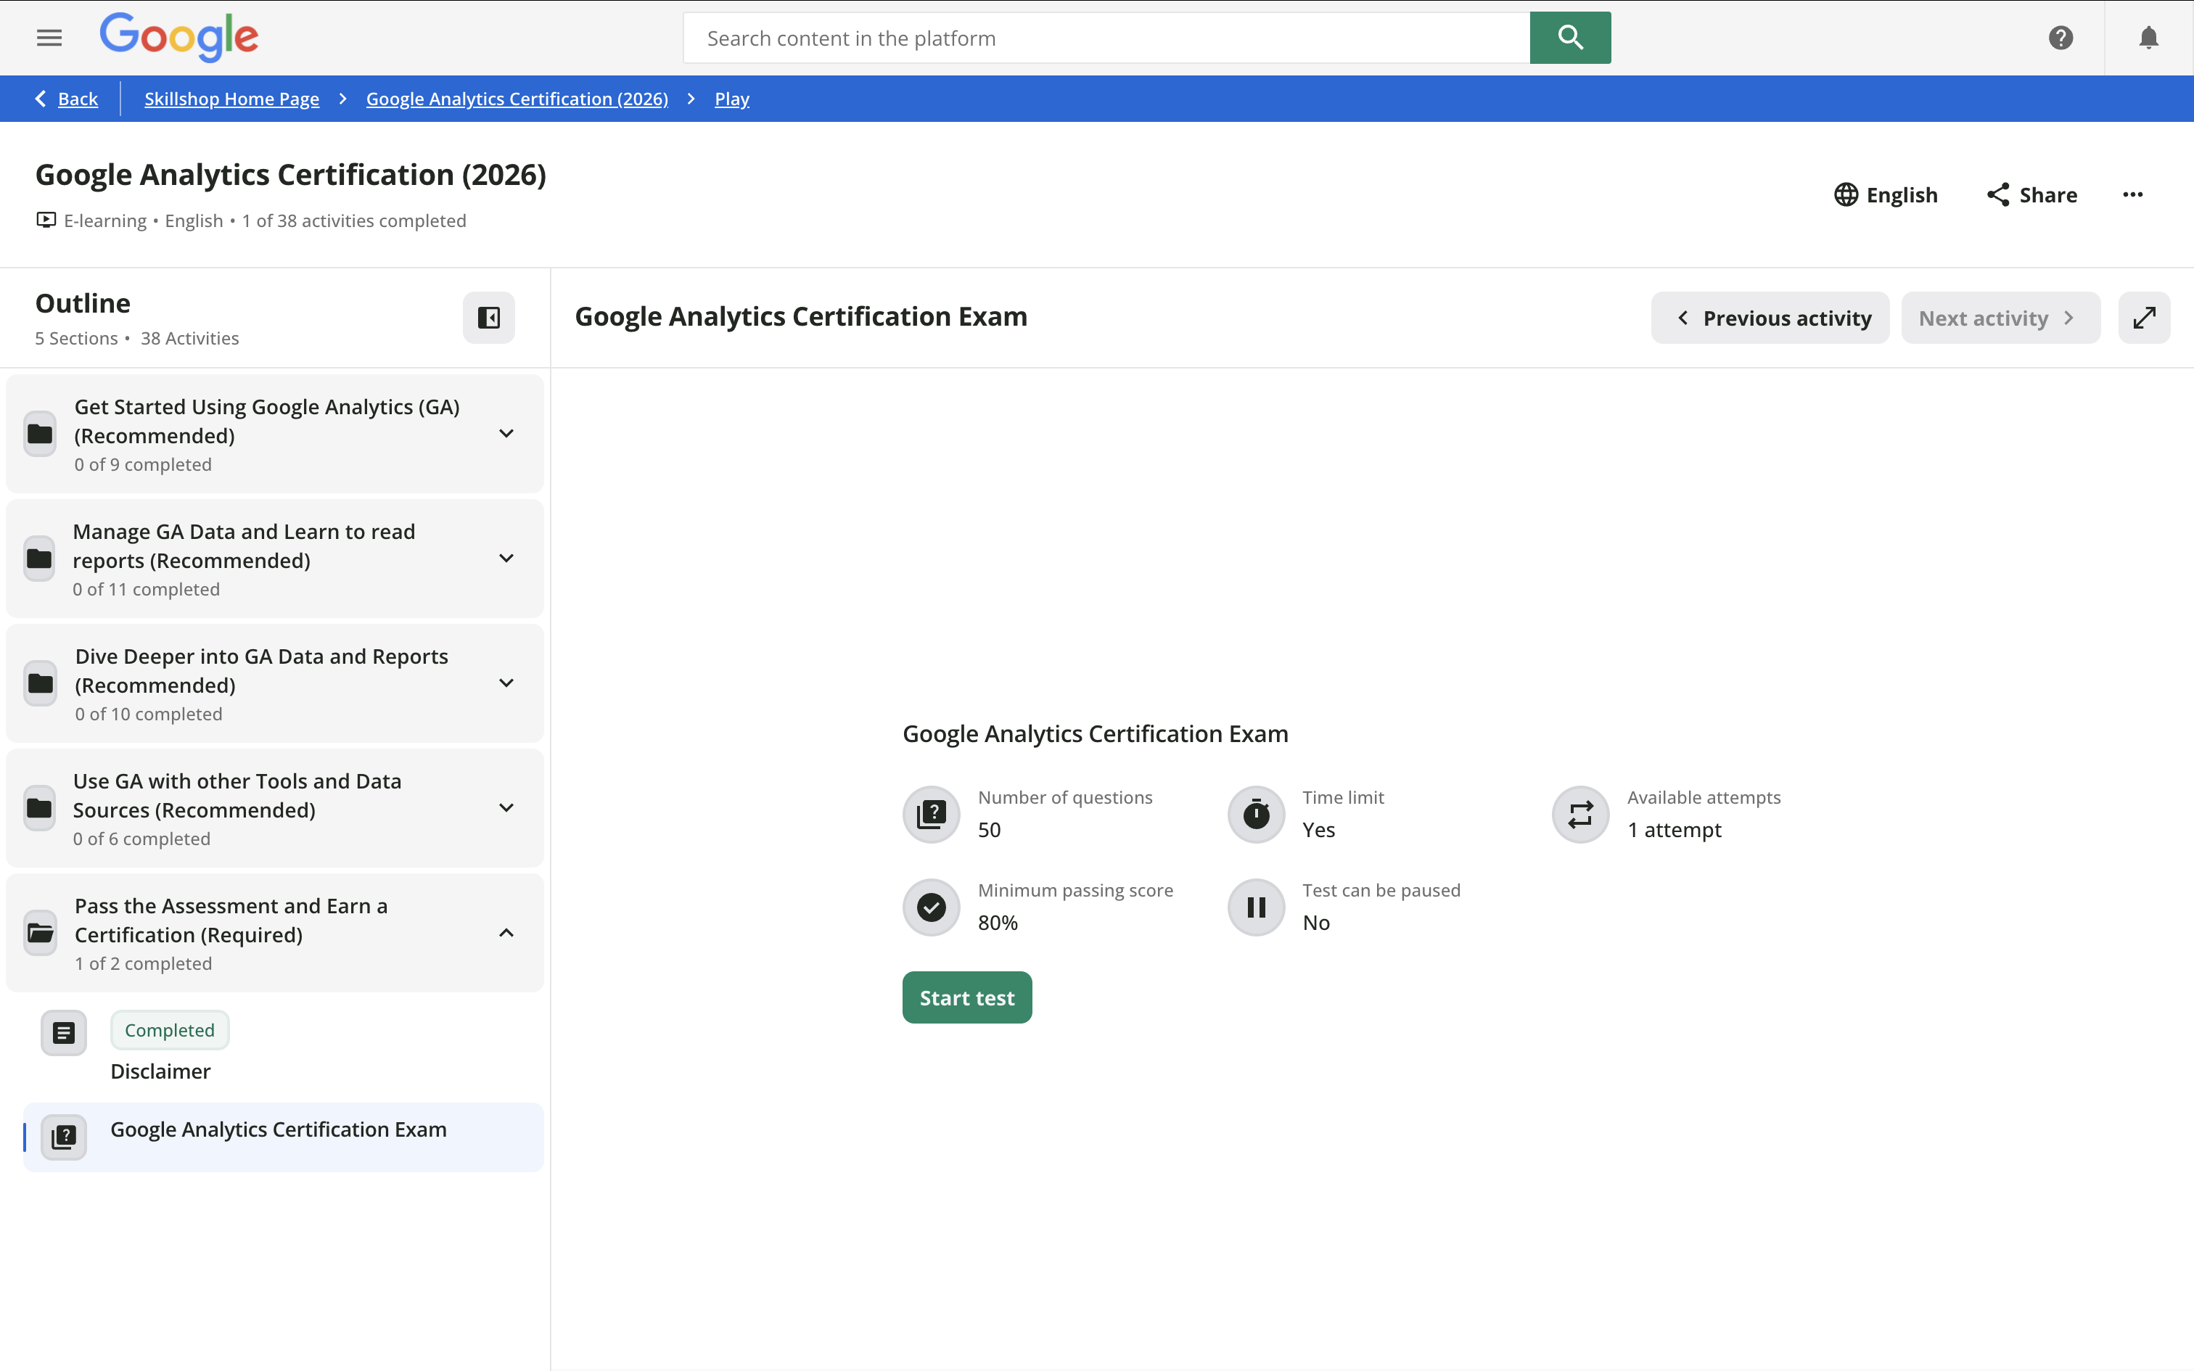Click the E-learning type icon under title
This screenshot has width=2194, height=1371.
tap(45, 221)
